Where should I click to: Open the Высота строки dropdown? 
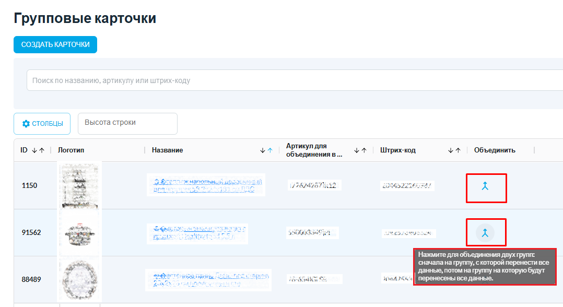click(x=127, y=124)
